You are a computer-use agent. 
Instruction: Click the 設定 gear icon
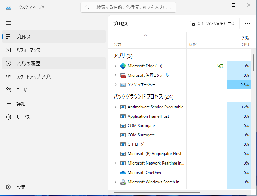(8, 187)
